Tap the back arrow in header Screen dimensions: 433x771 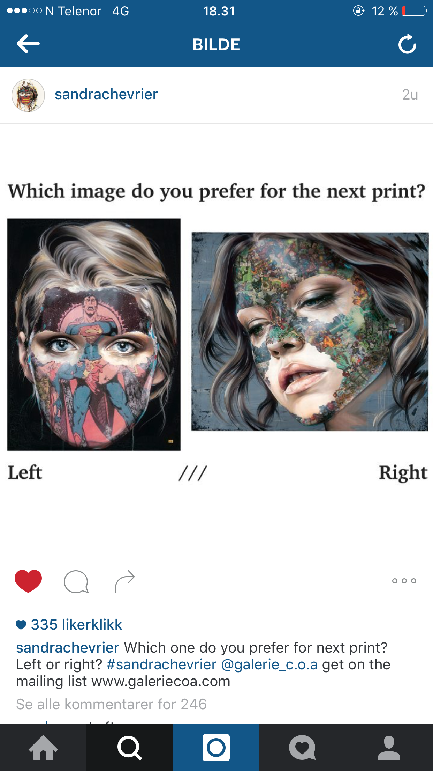[28, 44]
